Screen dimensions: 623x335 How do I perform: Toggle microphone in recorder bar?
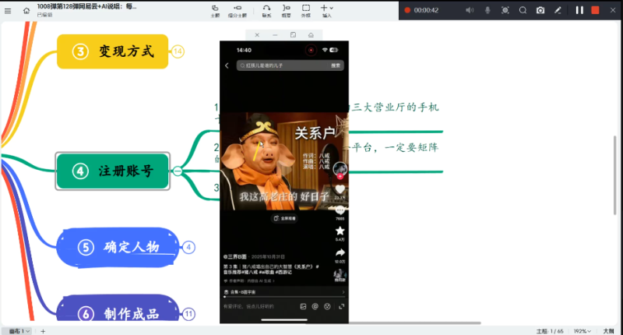[487, 10]
